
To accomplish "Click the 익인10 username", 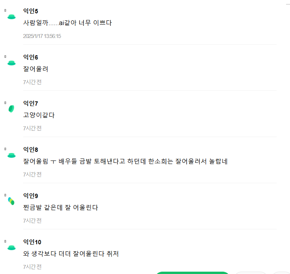I will click(32, 242).
